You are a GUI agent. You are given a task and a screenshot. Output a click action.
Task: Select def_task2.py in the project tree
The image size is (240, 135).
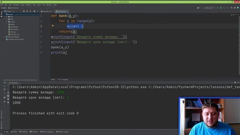13,29
